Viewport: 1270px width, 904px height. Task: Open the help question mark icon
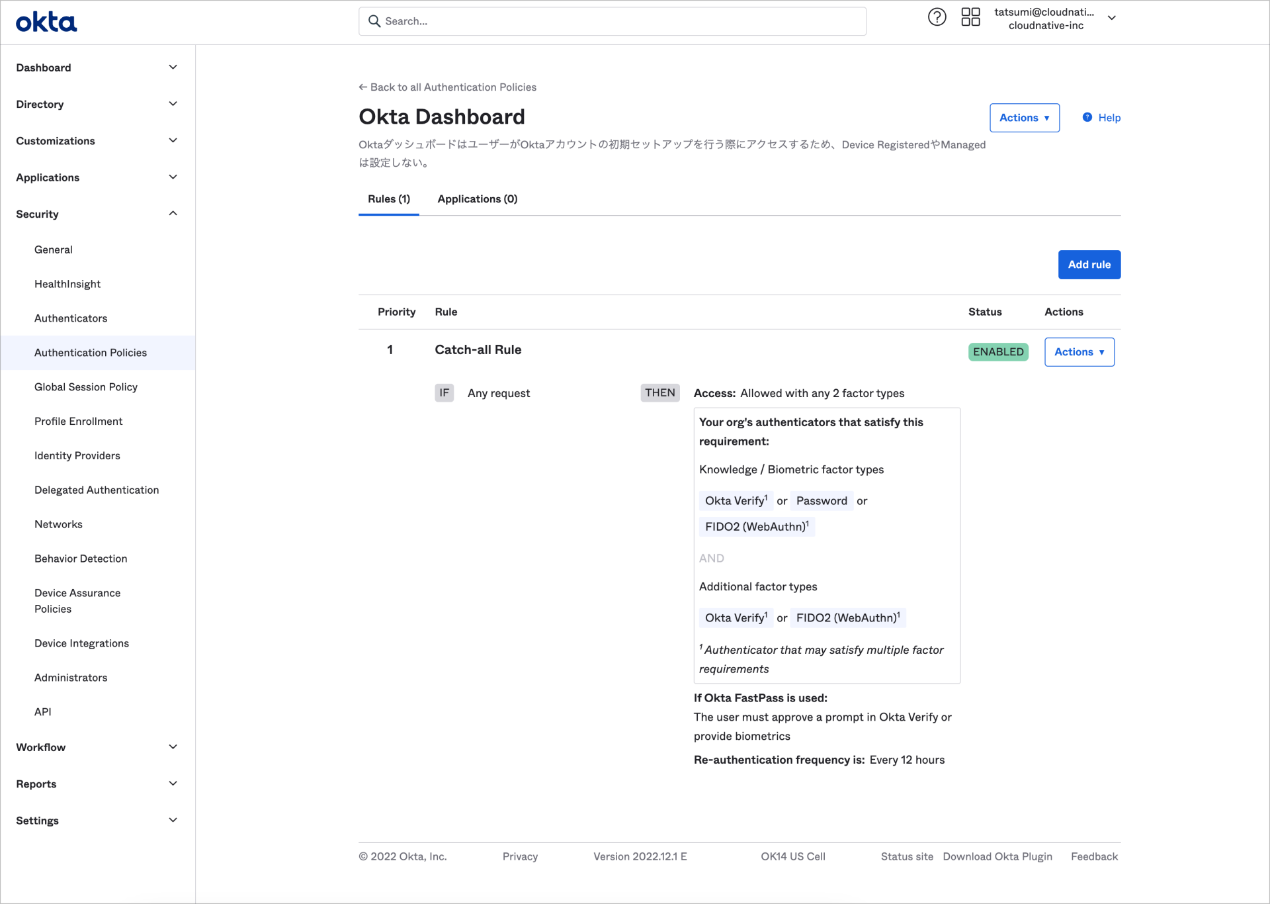937,17
